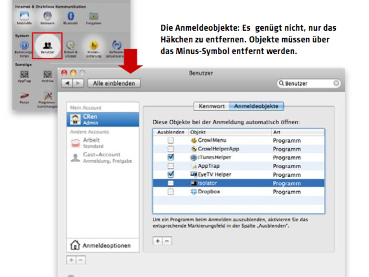Toggle Ausblenden checkbox for GrowlMenu
The width and height of the screenshot is (369, 277).
click(x=171, y=140)
